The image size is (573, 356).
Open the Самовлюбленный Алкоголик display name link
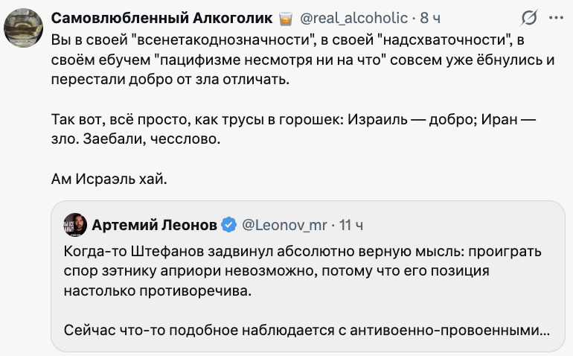(161, 18)
